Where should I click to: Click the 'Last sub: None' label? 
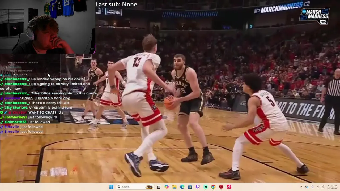click(116, 4)
